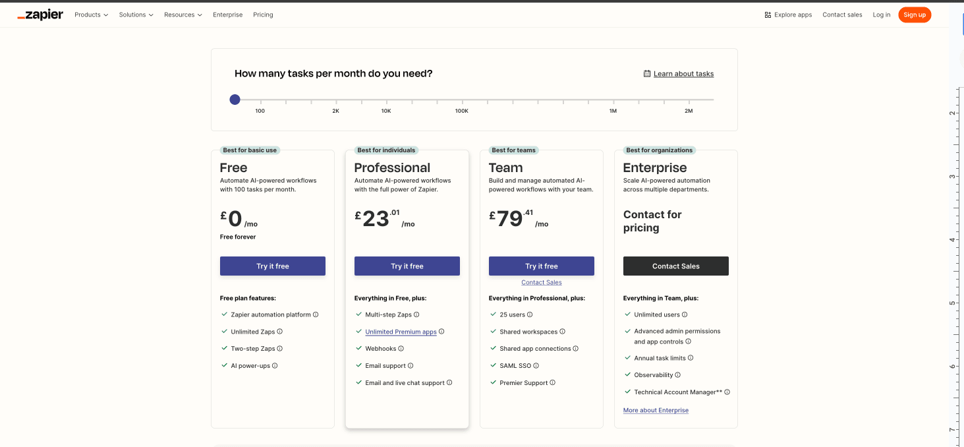
Task: Open the Learn about tasks link
Action: tap(683, 74)
